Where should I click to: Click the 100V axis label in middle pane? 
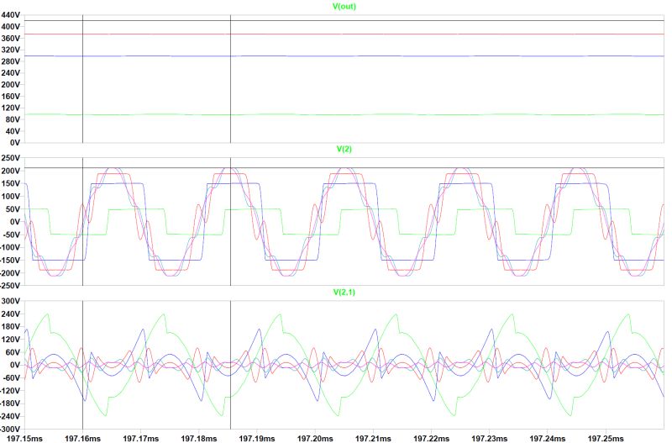tap(11, 196)
